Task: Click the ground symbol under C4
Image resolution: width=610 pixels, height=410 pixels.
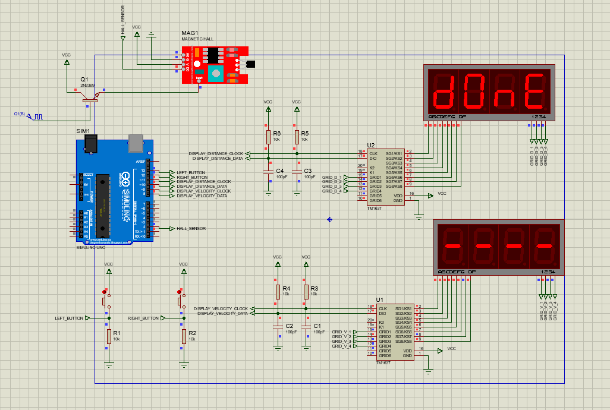Action: tap(268, 193)
